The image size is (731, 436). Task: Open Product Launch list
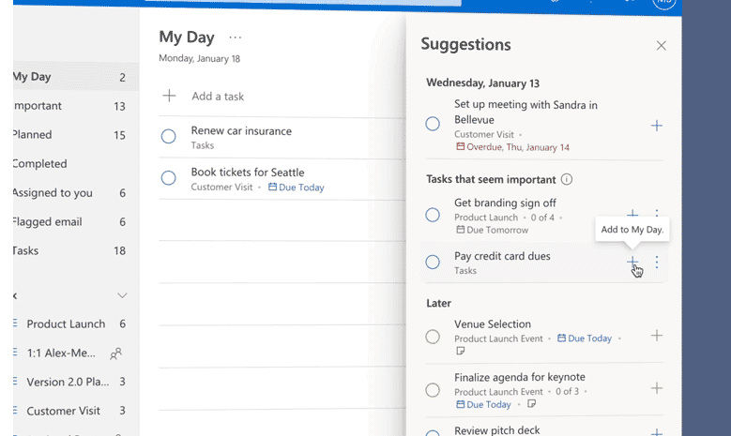coord(76,323)
